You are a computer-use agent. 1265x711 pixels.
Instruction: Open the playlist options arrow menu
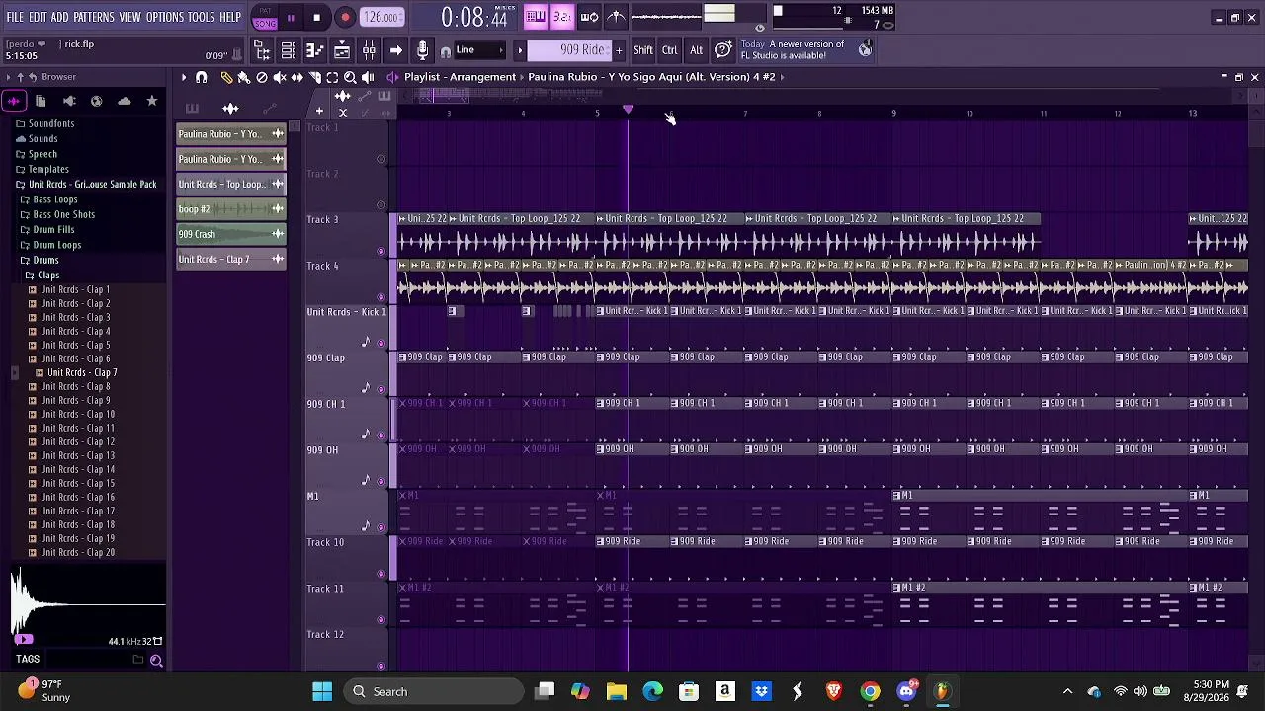click(x=183, y=77)
